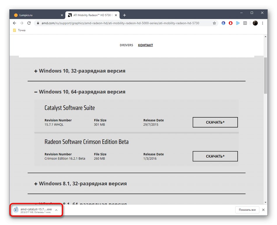Close the Lumpics.ru tab
Screen dimensions: 277x225
pos(62,15)
